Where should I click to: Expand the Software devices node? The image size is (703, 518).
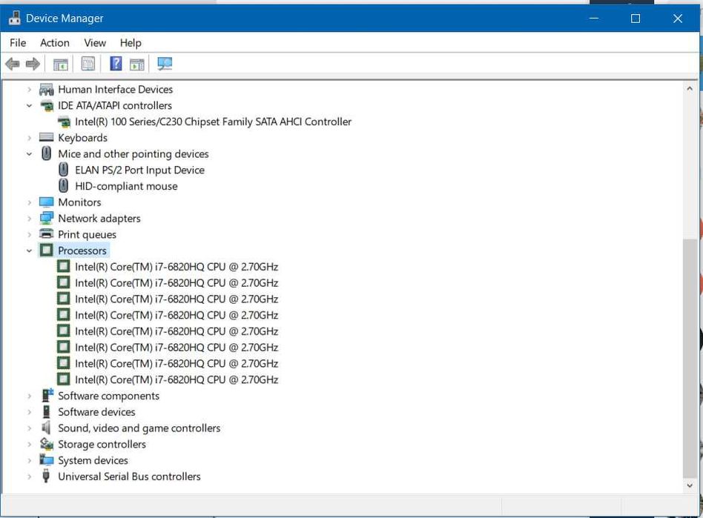coord(29,412)
